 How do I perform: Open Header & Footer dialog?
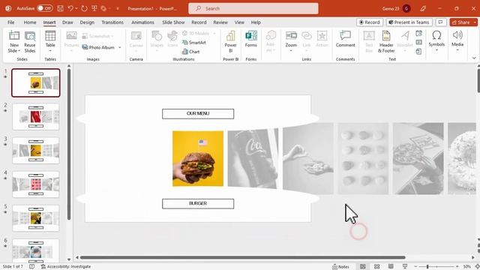coord(386,42)
